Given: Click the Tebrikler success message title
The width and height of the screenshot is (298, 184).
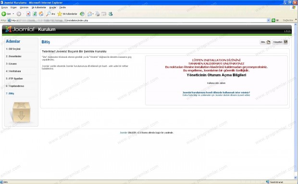Looking at the screenshot, I should 74,52.
